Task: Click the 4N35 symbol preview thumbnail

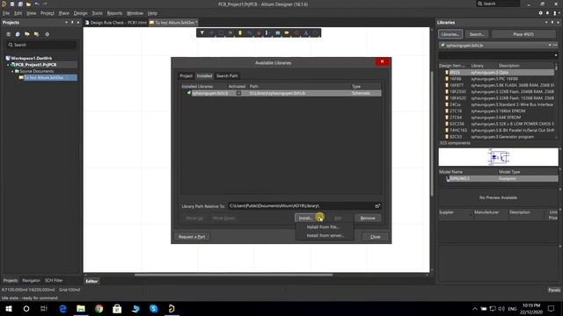Action: click(x=499, y=157)
